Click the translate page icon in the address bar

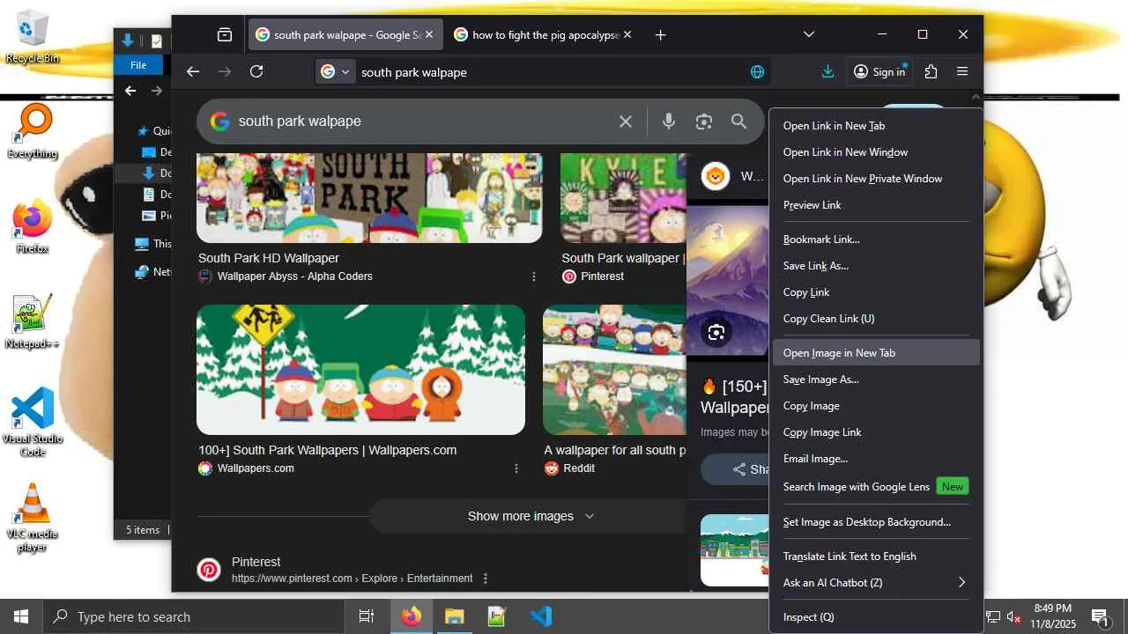757,72
